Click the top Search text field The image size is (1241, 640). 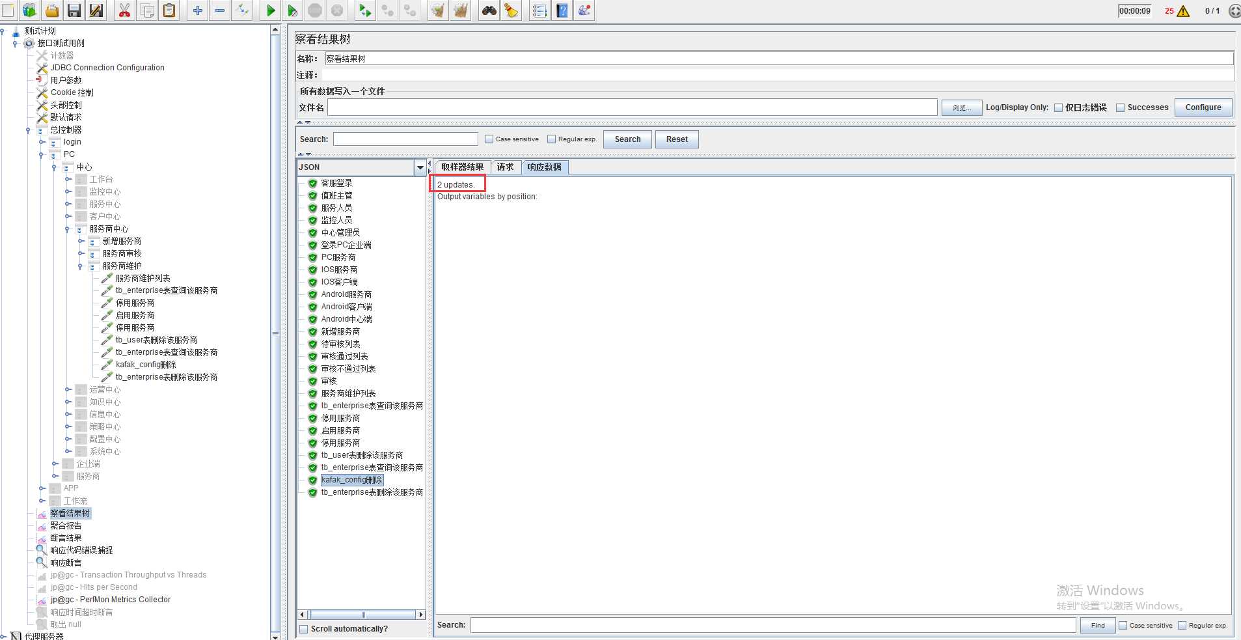(405, 139)
